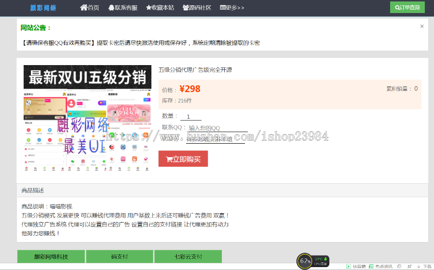Open the 源码社区 navigation item
The image size is (434, 270).
[x=197, y=8]
